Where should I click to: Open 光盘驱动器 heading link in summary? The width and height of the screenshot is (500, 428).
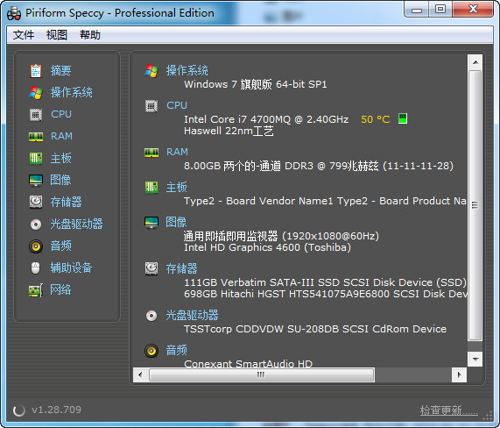pyautogui.click(x=192, y=316)
